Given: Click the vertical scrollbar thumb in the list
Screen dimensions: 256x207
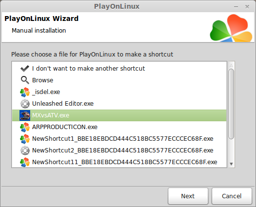Looking at the screenshot, I should click(231, 104).
